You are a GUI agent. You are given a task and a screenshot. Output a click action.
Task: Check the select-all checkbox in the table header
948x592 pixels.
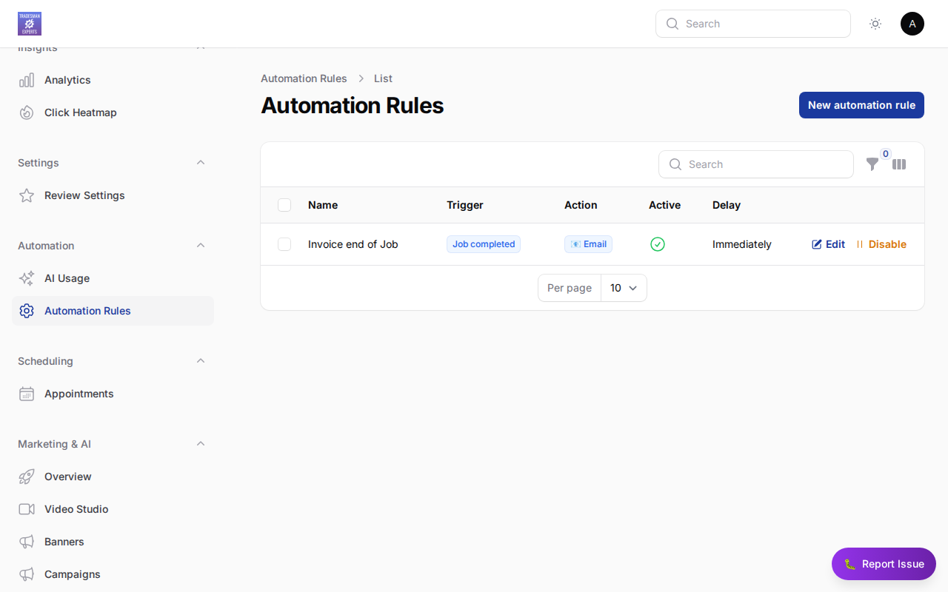[x=284, y=205]
